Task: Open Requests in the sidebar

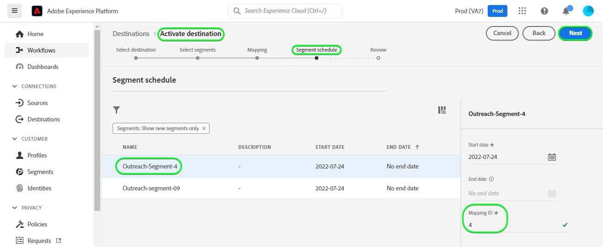Action: (47, 241)
